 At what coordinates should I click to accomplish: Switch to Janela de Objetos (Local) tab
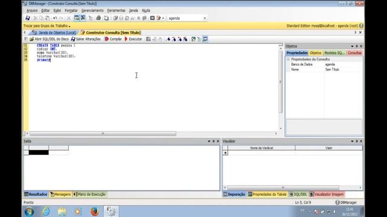[54, 33]
